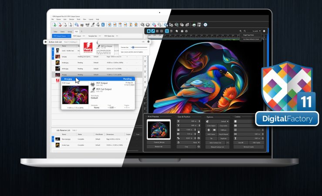Click the zoom out magnifier in preview toolbar
322x196 pixels.
[245, 31]
